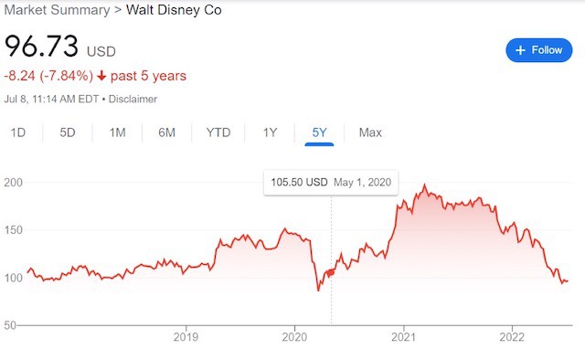This screenshot has height=349, width=585.
Task: Follow the Walt Disney Co stock
Action: tap(538, 50)
